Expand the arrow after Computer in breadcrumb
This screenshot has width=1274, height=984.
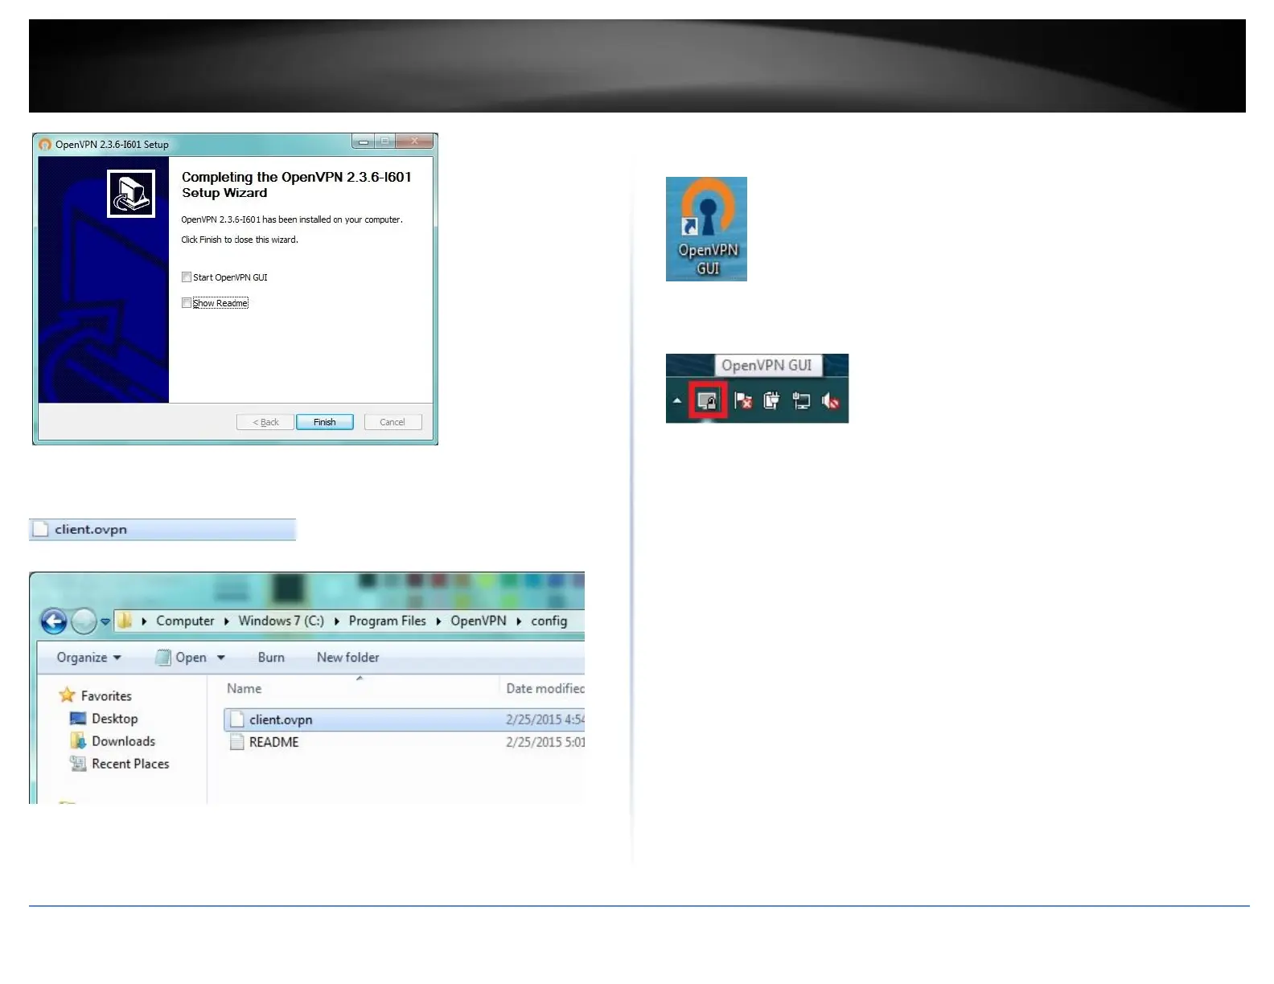point(227,621)
